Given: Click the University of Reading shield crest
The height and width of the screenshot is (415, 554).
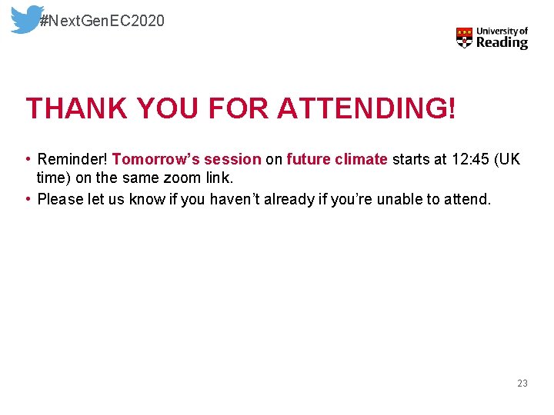Looking at the screenshot, I should pos(464,38).
